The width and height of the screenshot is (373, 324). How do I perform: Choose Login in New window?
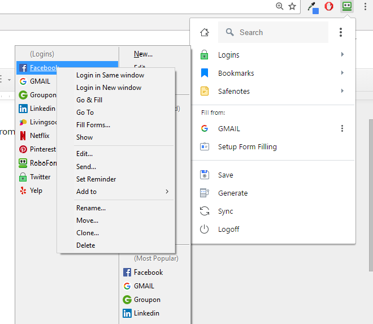click(x=109, y=88)
